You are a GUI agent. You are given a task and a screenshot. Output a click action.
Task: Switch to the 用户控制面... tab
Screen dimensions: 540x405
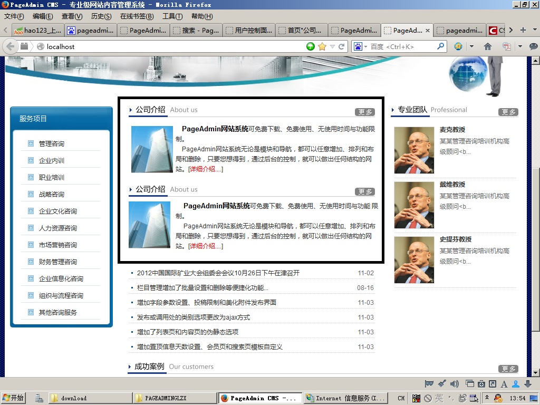point(249,30)
